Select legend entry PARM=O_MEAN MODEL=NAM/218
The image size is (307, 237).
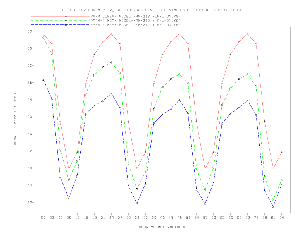click(x=135, y=17)
